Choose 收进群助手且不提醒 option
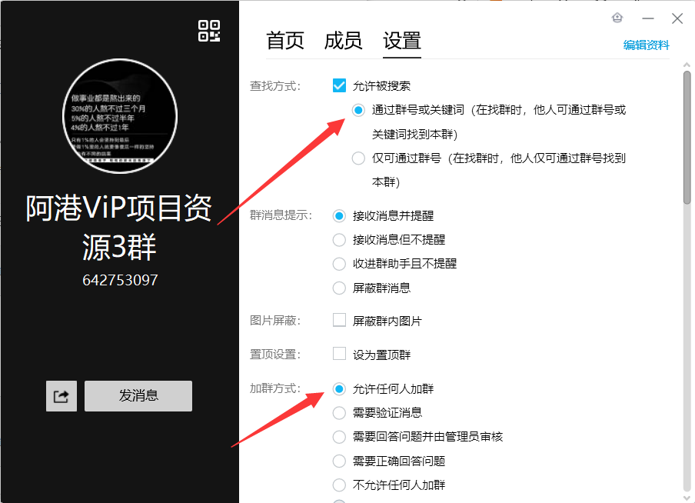This screenshot has width=695, height=503. pyautogui.click(x=339, y=264)
